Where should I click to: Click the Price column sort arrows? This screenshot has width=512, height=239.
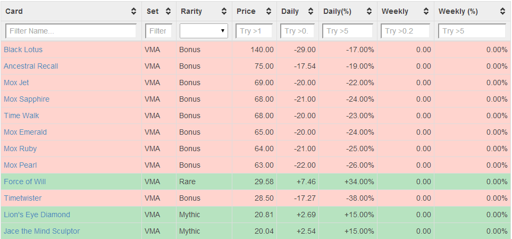[268, 11]
